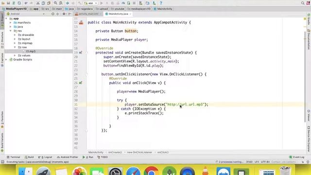Click the Back navigation arrow icon

coord(68,3)
